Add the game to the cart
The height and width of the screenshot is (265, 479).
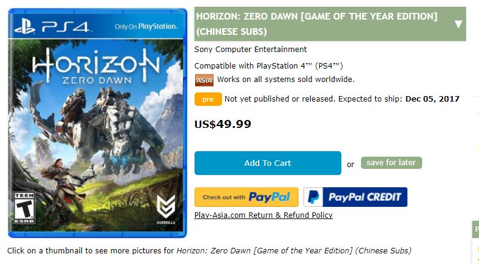pyautogui.click(x=267, y=163)
